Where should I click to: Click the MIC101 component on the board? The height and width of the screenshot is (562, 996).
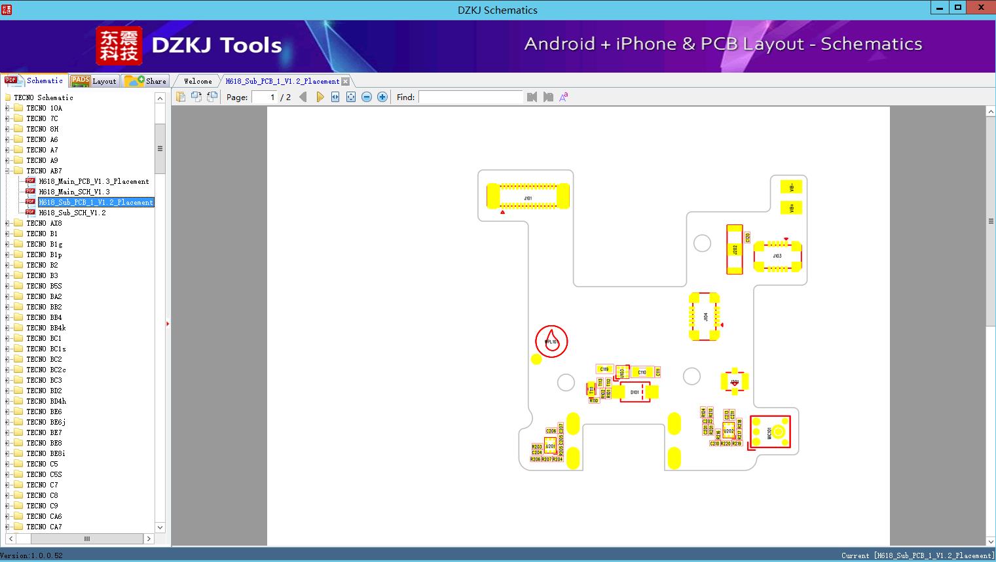coord(770,432)
